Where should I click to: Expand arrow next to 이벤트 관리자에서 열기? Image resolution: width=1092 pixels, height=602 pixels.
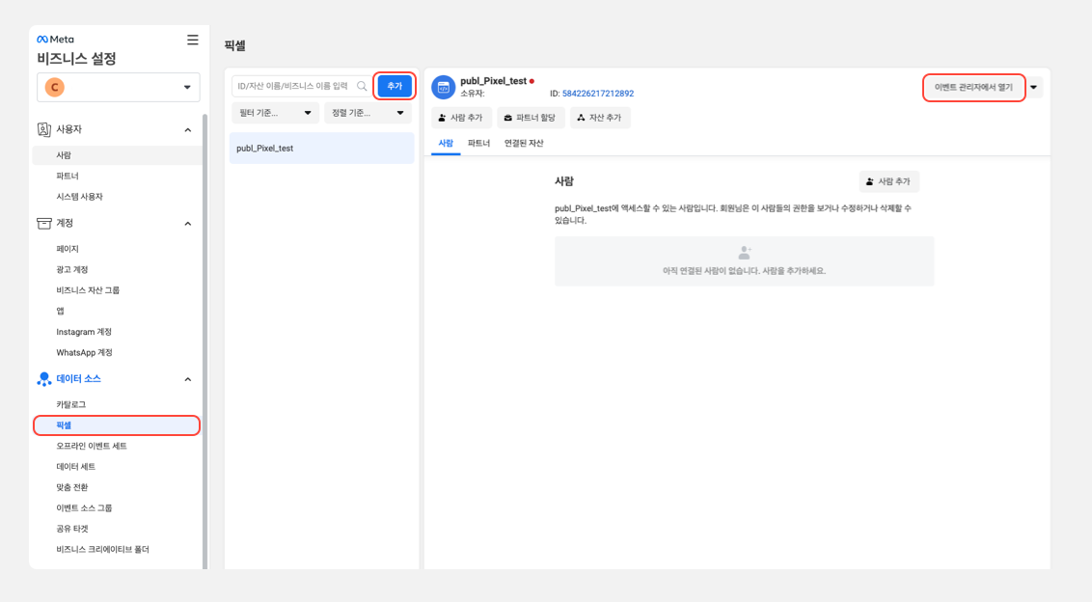click(x=1034, y=87)
